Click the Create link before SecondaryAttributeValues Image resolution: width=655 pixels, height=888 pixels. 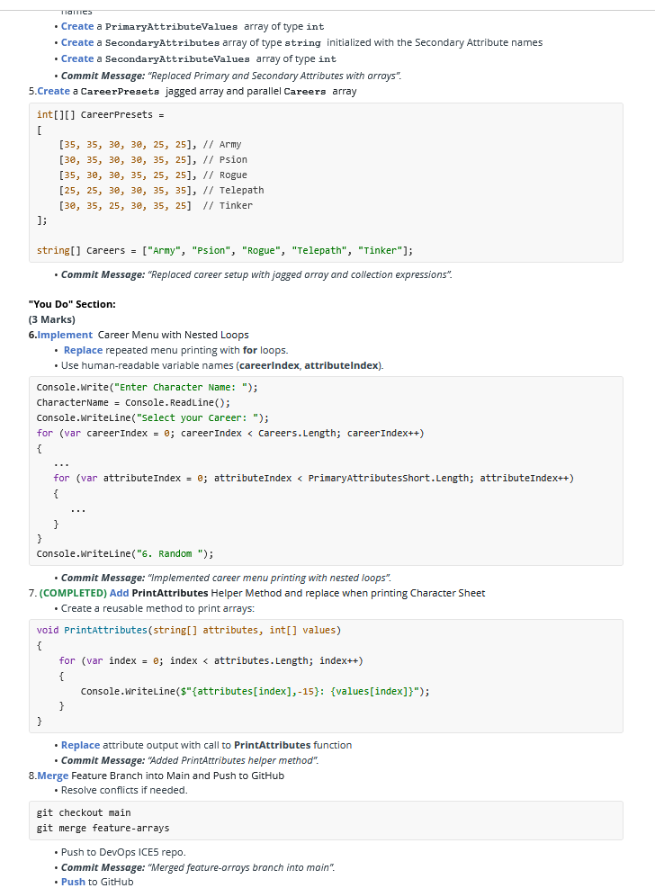point(77,58)
